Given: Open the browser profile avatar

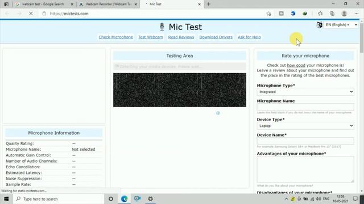Looking at the screenshot, I should 344,14.
